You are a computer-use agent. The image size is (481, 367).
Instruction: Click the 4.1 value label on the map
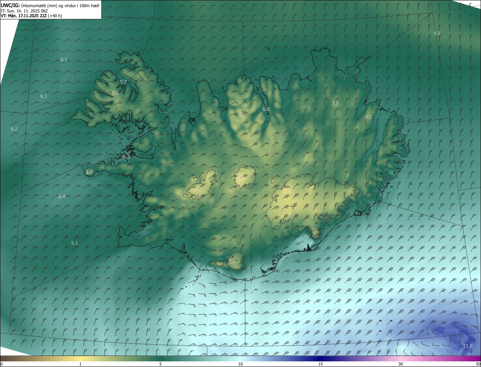coord(437,33)
